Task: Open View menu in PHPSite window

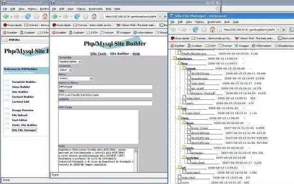Action: pyautogui.click(x=21, y=9)
